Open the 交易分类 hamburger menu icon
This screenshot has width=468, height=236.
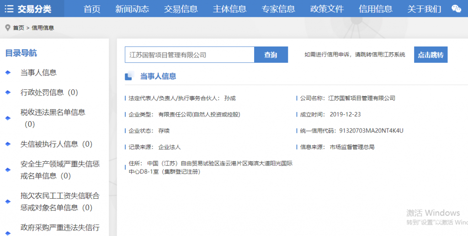(x=9, y=9)
